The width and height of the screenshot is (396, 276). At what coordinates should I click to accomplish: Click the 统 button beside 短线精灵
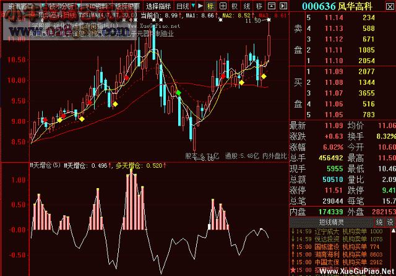[x=380, y=221]
